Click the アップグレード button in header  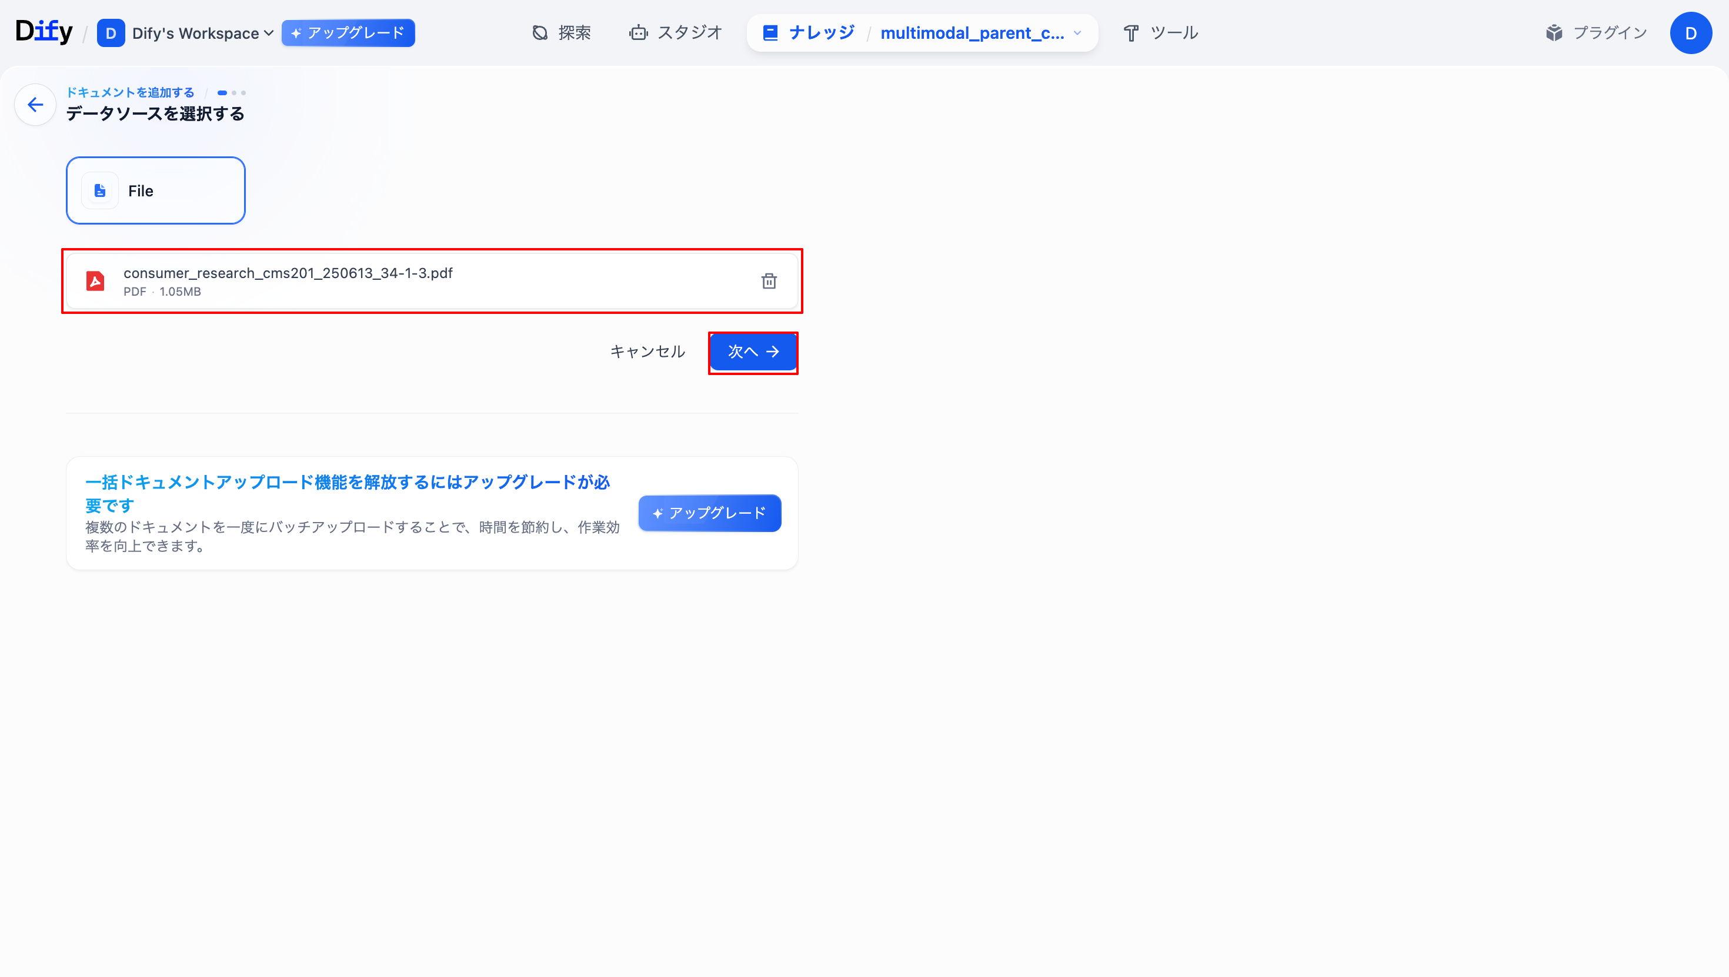point(348,33)
